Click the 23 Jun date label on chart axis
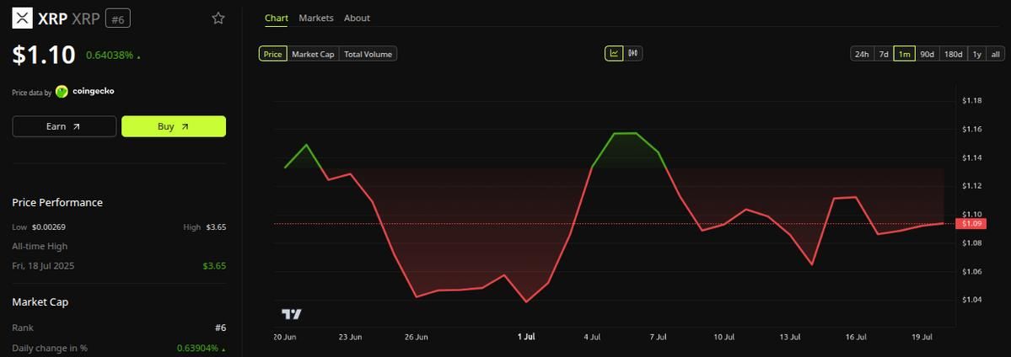 (350, 337)
